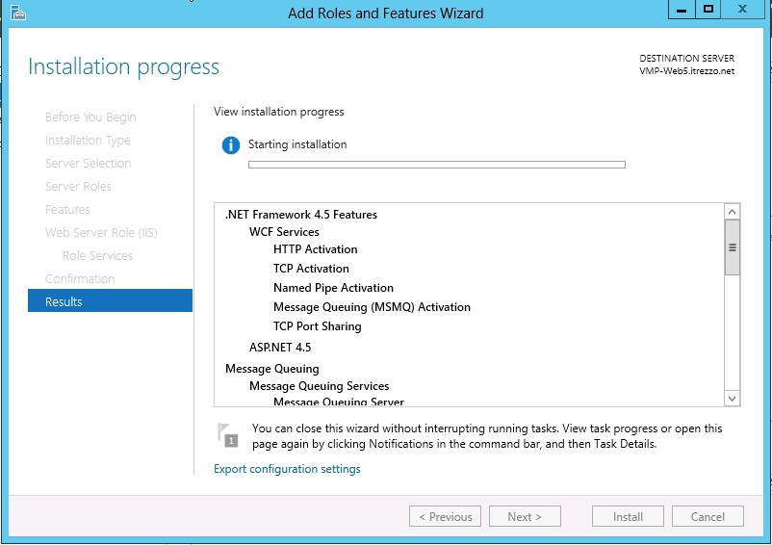Select the TCP Activation row
Viewport: 772px width, 545px height.
(311, 269)
